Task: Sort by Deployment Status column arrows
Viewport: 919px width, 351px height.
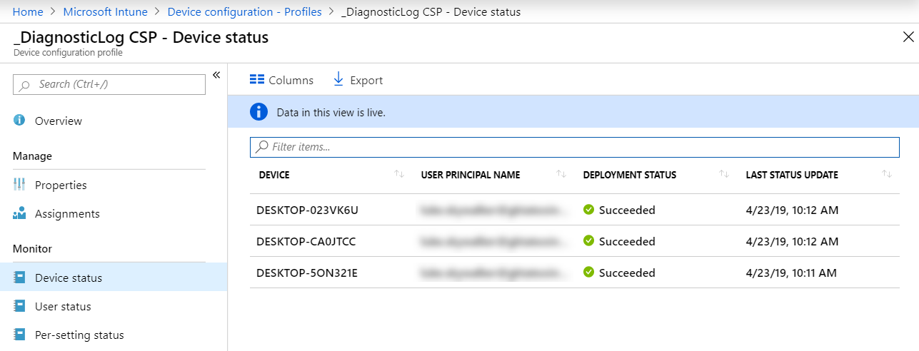Action: tap(723, 175)
